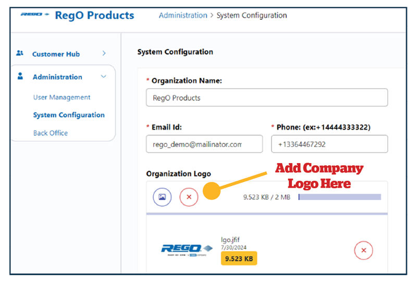Click the upload size progress bar

340,197
